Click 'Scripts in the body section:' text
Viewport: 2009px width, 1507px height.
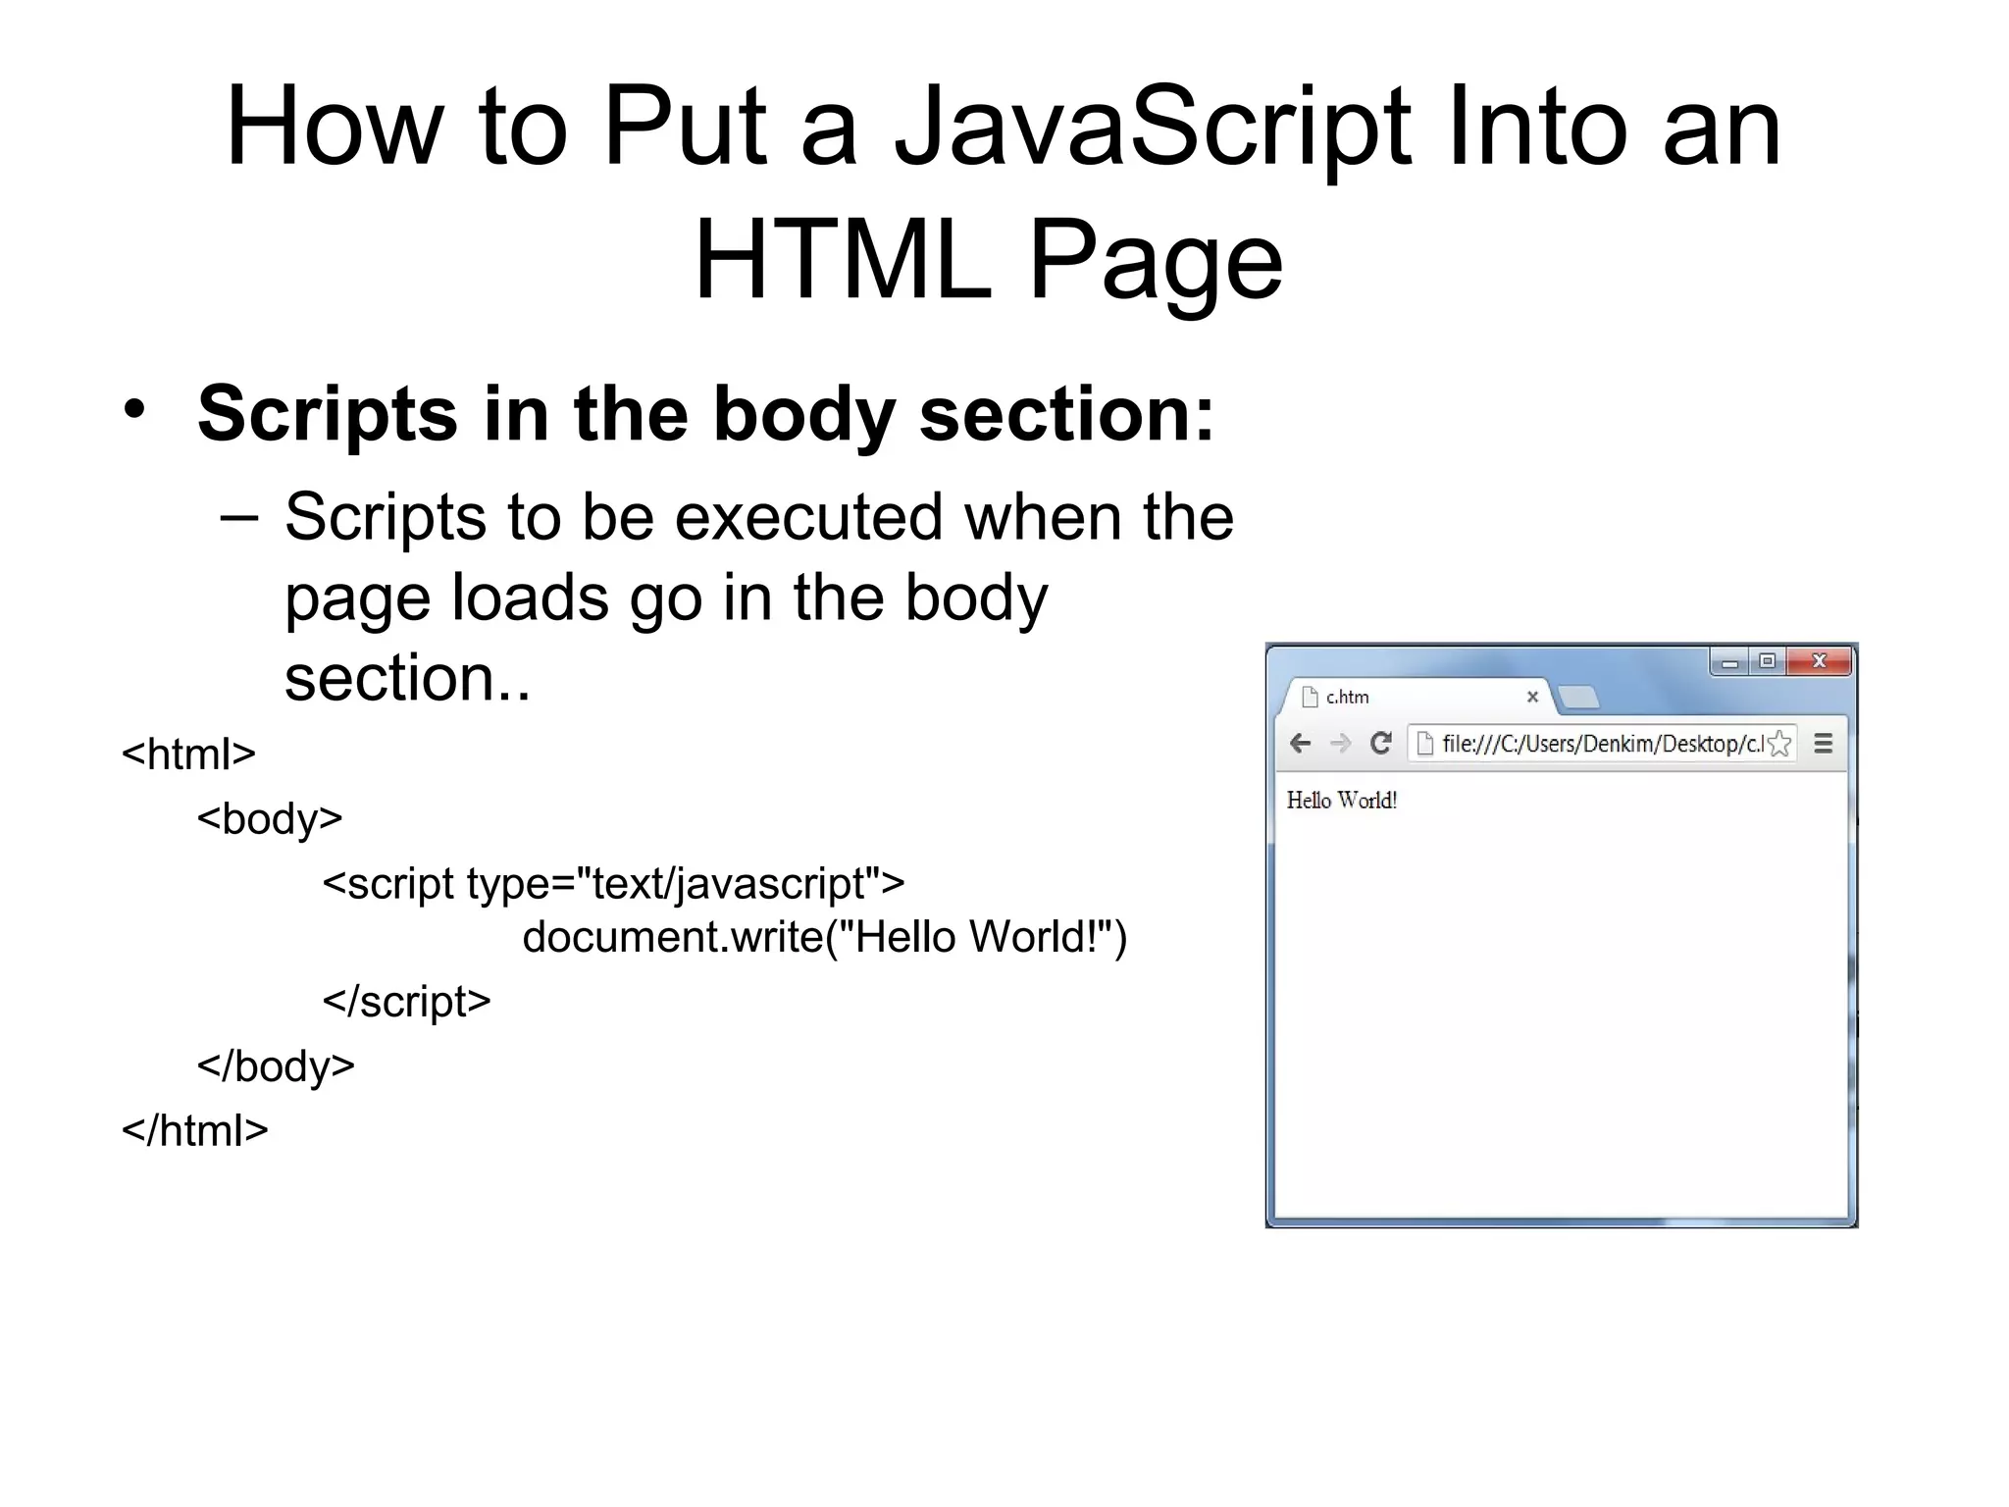point(705,414)
